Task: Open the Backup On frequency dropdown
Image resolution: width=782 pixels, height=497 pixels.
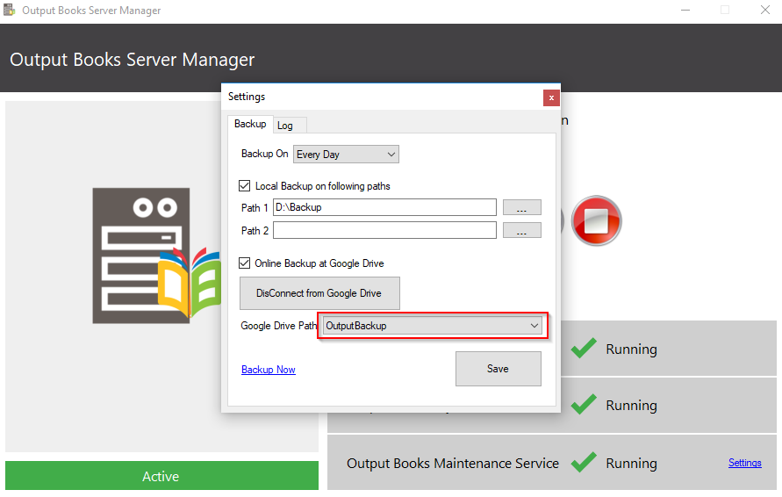Action: (x=346, y=155)
